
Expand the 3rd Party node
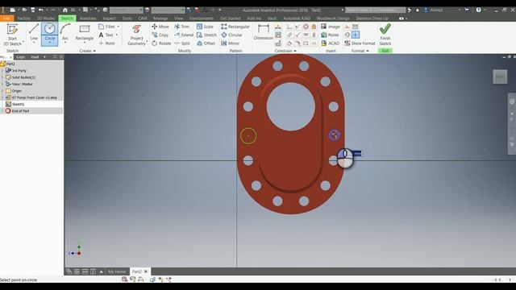click(2, 71)
